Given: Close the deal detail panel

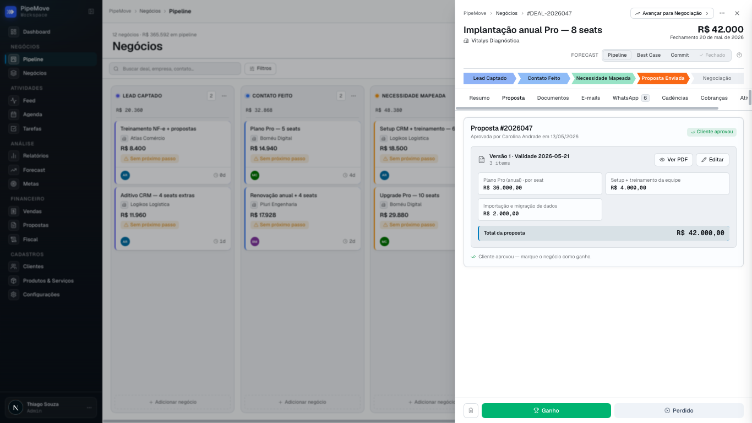Looking at the screenshot, I should (x=737, y=13).
